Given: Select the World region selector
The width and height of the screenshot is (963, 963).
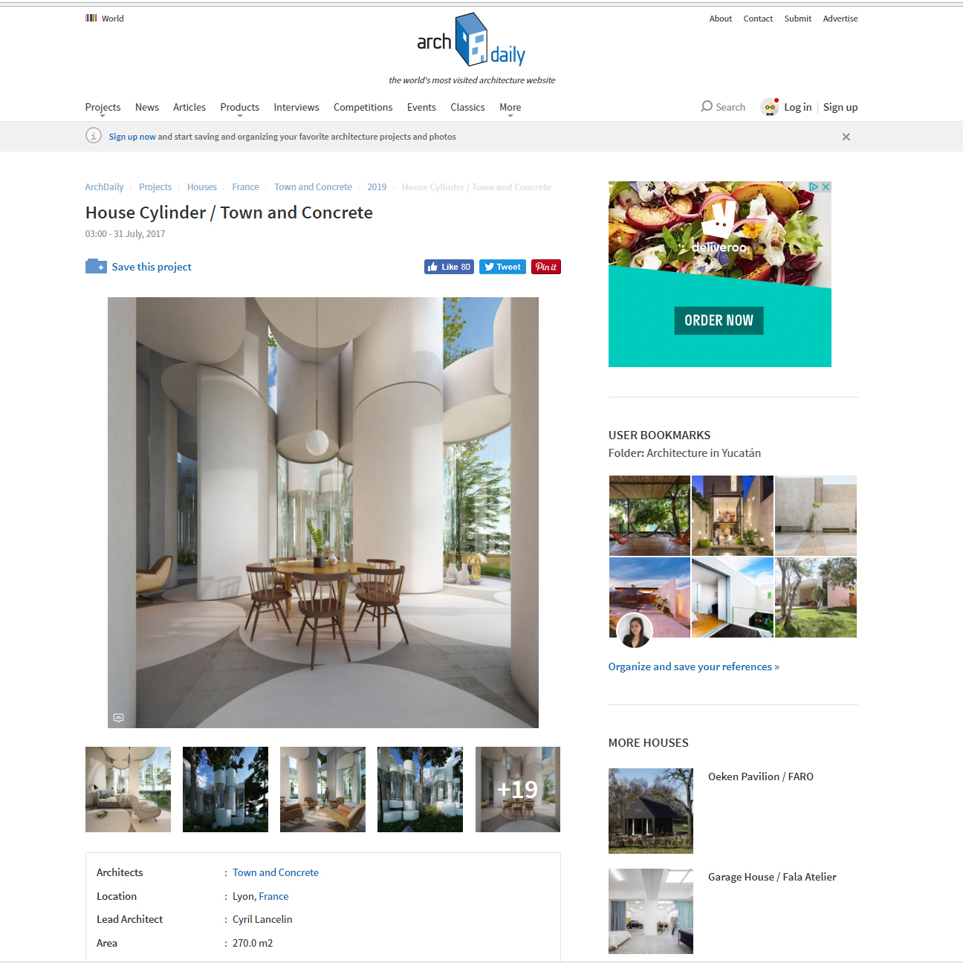Looking at the screenshot, I should click(x=105, y=19).
